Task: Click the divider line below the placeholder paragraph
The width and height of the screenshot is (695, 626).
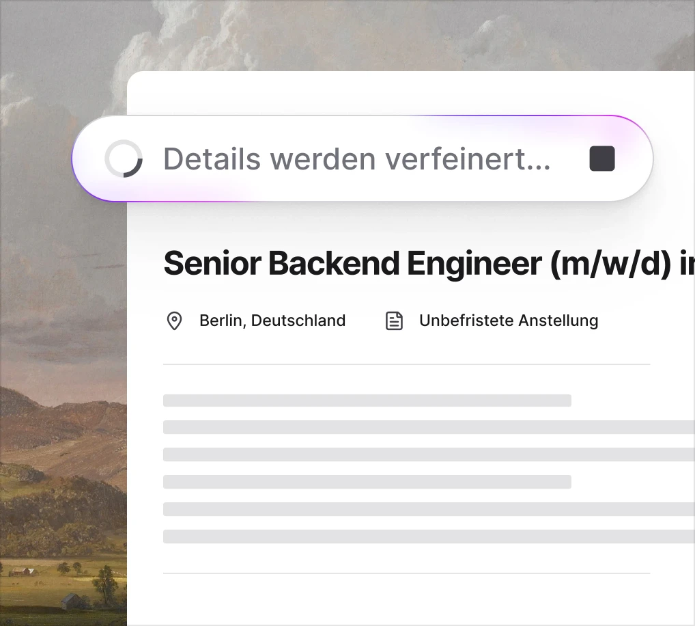Action: [x=406, y=573]
